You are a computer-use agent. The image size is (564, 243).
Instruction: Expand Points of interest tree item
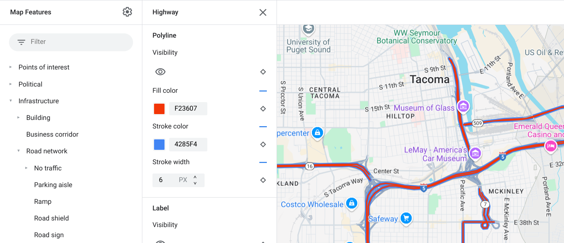11,67
